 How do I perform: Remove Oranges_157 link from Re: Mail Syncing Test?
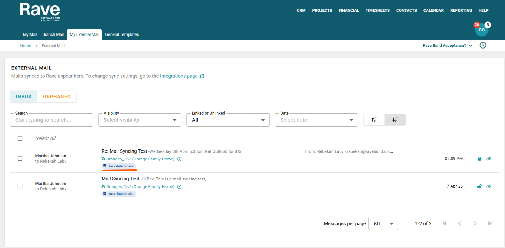click(179, 159)
